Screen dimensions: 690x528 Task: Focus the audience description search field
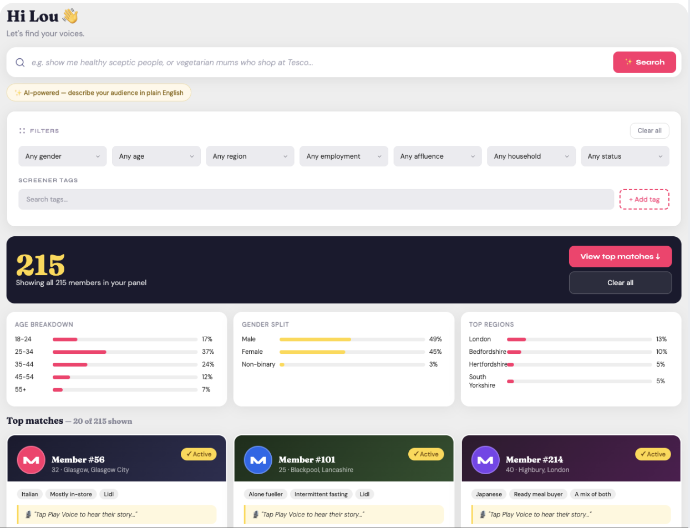319,62
